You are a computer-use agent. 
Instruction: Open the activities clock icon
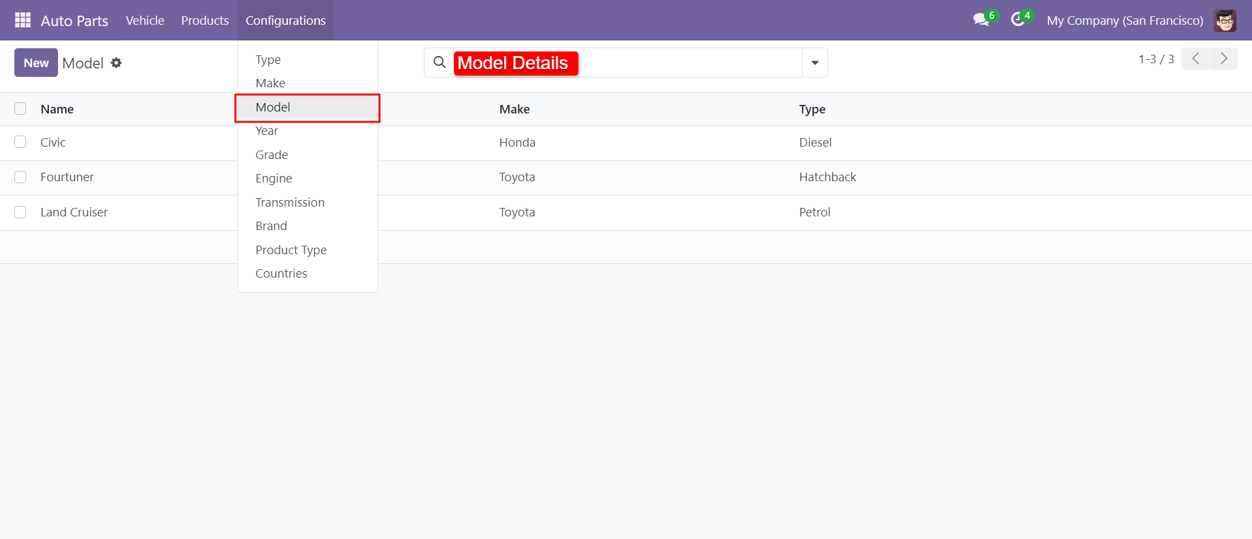pyautogui.click(x=1017, y=20)
